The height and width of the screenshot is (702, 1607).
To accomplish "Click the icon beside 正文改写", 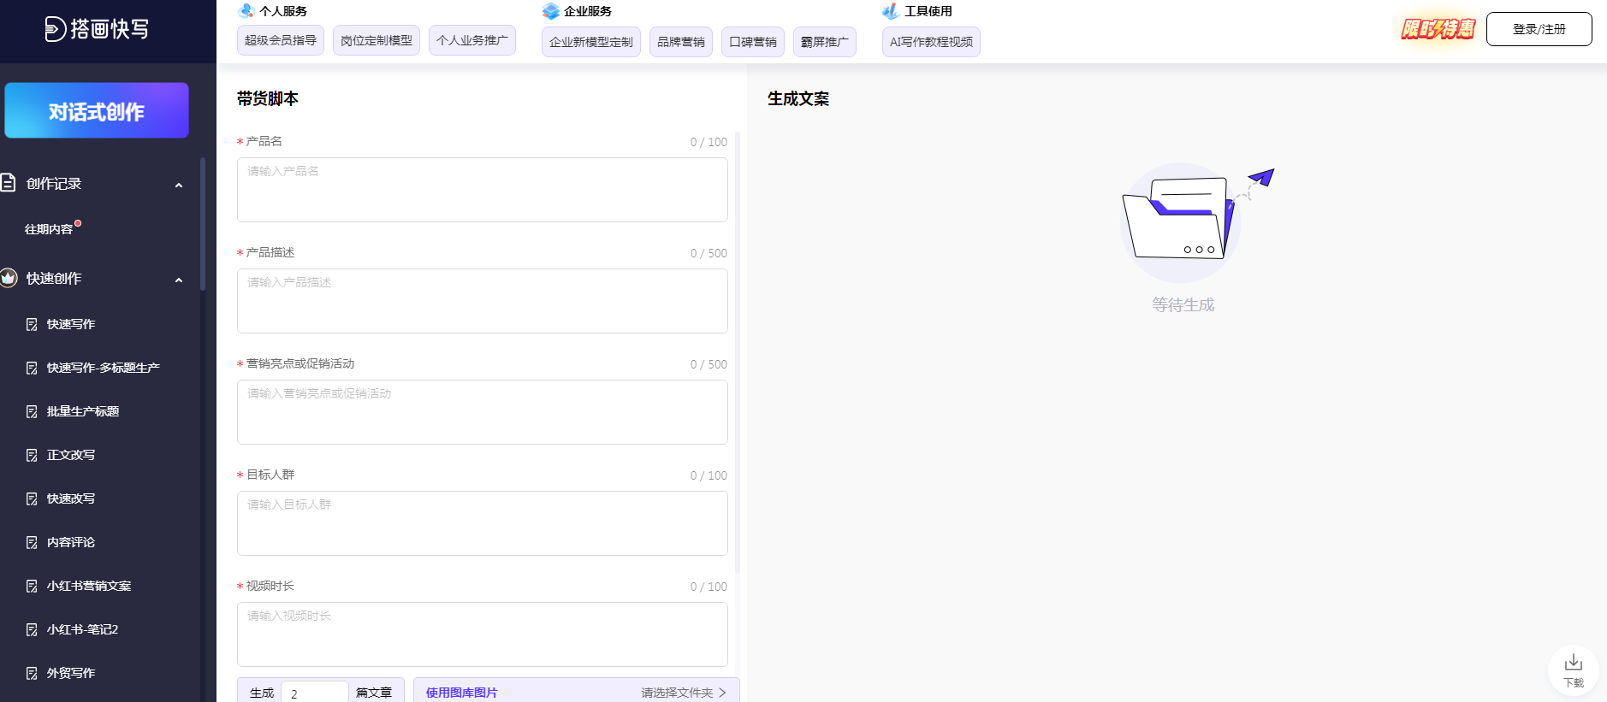I will click(x=32, y=455).
